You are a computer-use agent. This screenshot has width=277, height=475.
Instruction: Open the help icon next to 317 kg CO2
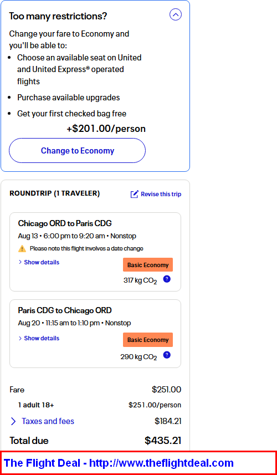(x=167, y=279)
